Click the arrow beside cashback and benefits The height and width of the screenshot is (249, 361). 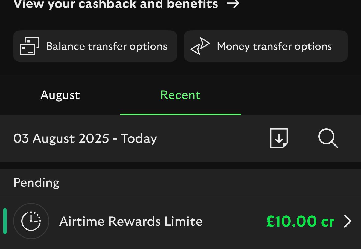click(x=233, y=4)
